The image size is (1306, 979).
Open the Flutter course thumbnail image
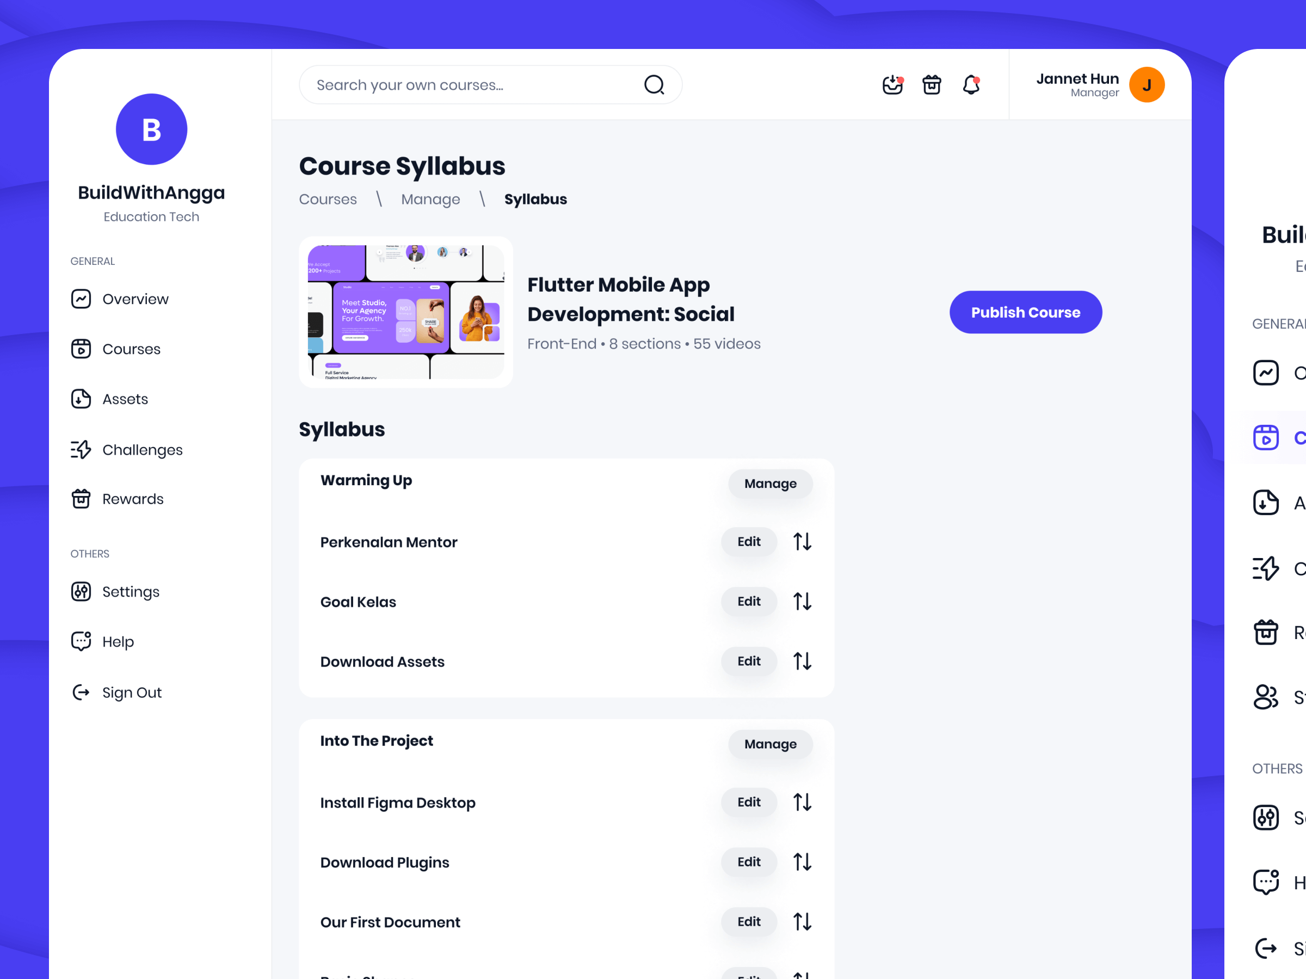click(405, 312)
